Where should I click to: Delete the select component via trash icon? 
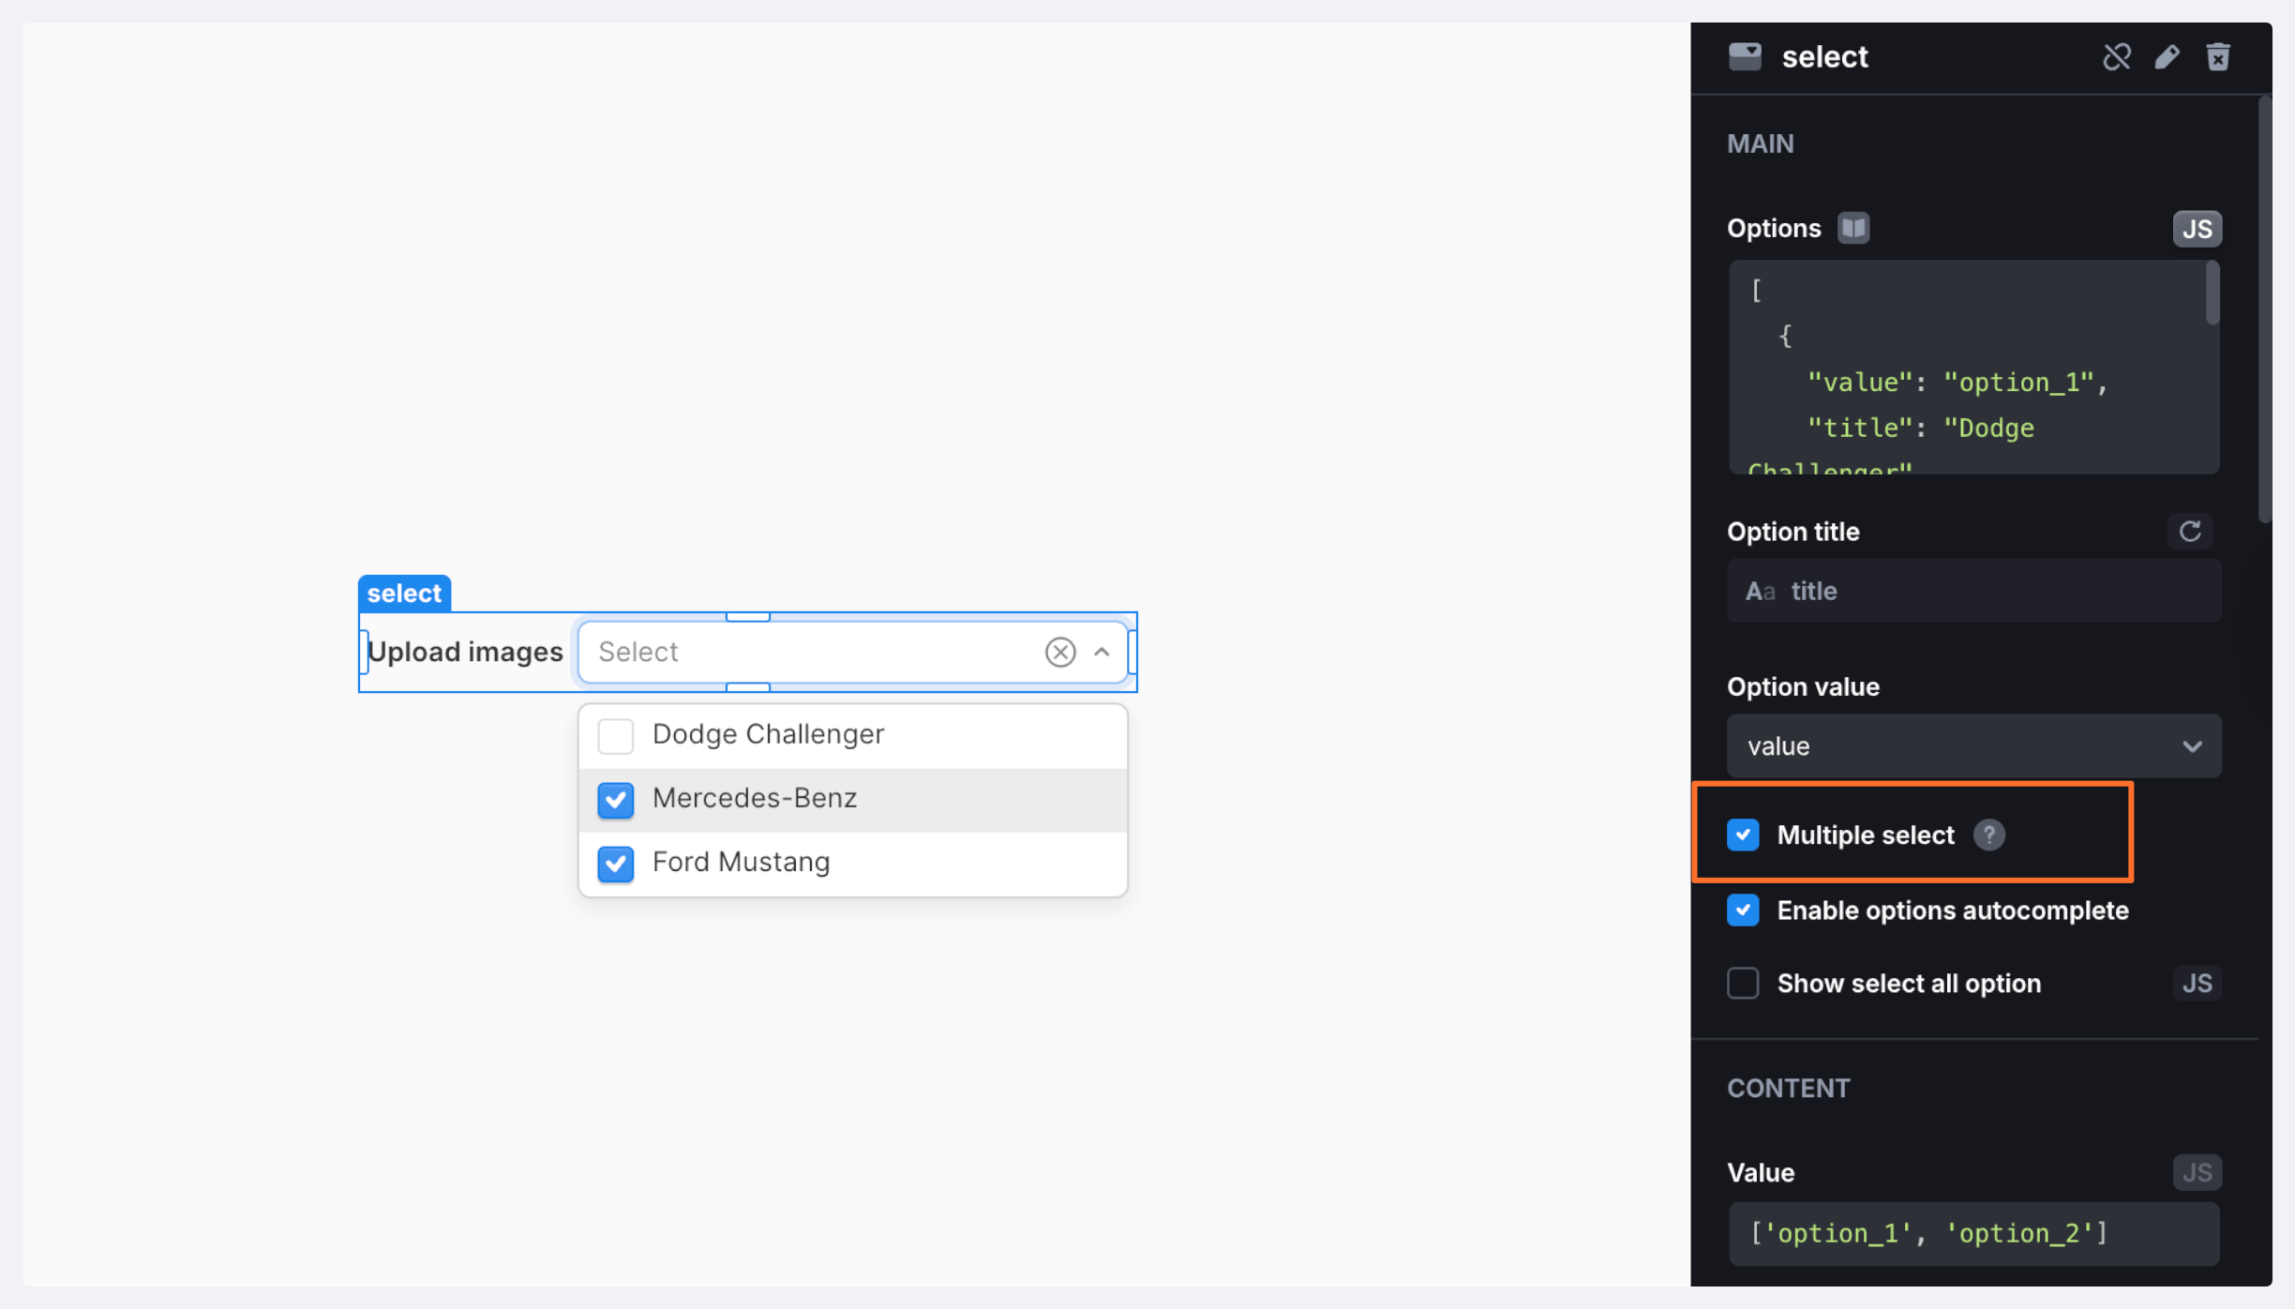pyautogui.click(x=2217, y=57)
